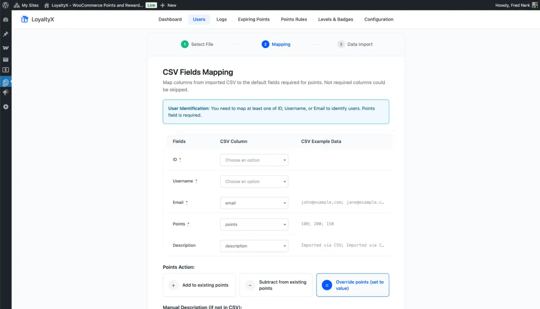This screenshot has height=309, width=540.
Task: Click example data john@example.com
Action: [x=343, y=202]
